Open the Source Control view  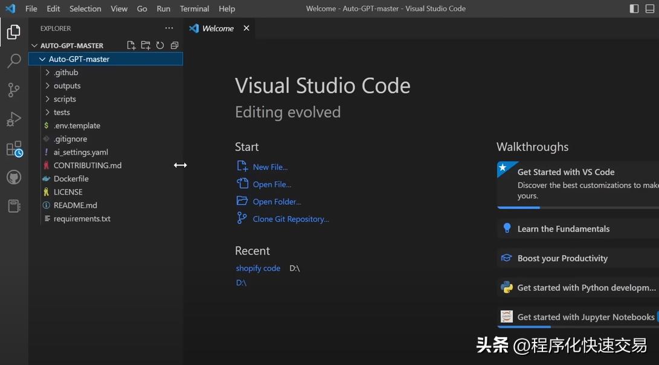13,90
